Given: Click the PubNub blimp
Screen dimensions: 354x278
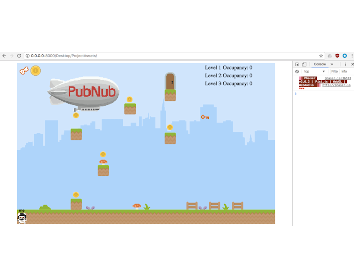Looking at the screenshot, I should pos(84,93).
